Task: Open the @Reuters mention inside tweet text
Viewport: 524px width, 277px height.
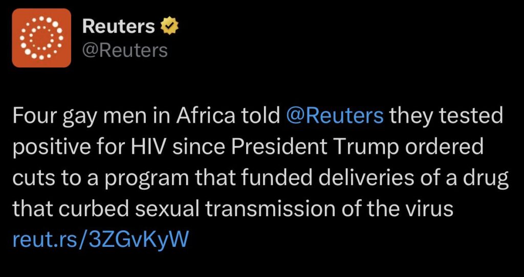Action: pos(335,117)
